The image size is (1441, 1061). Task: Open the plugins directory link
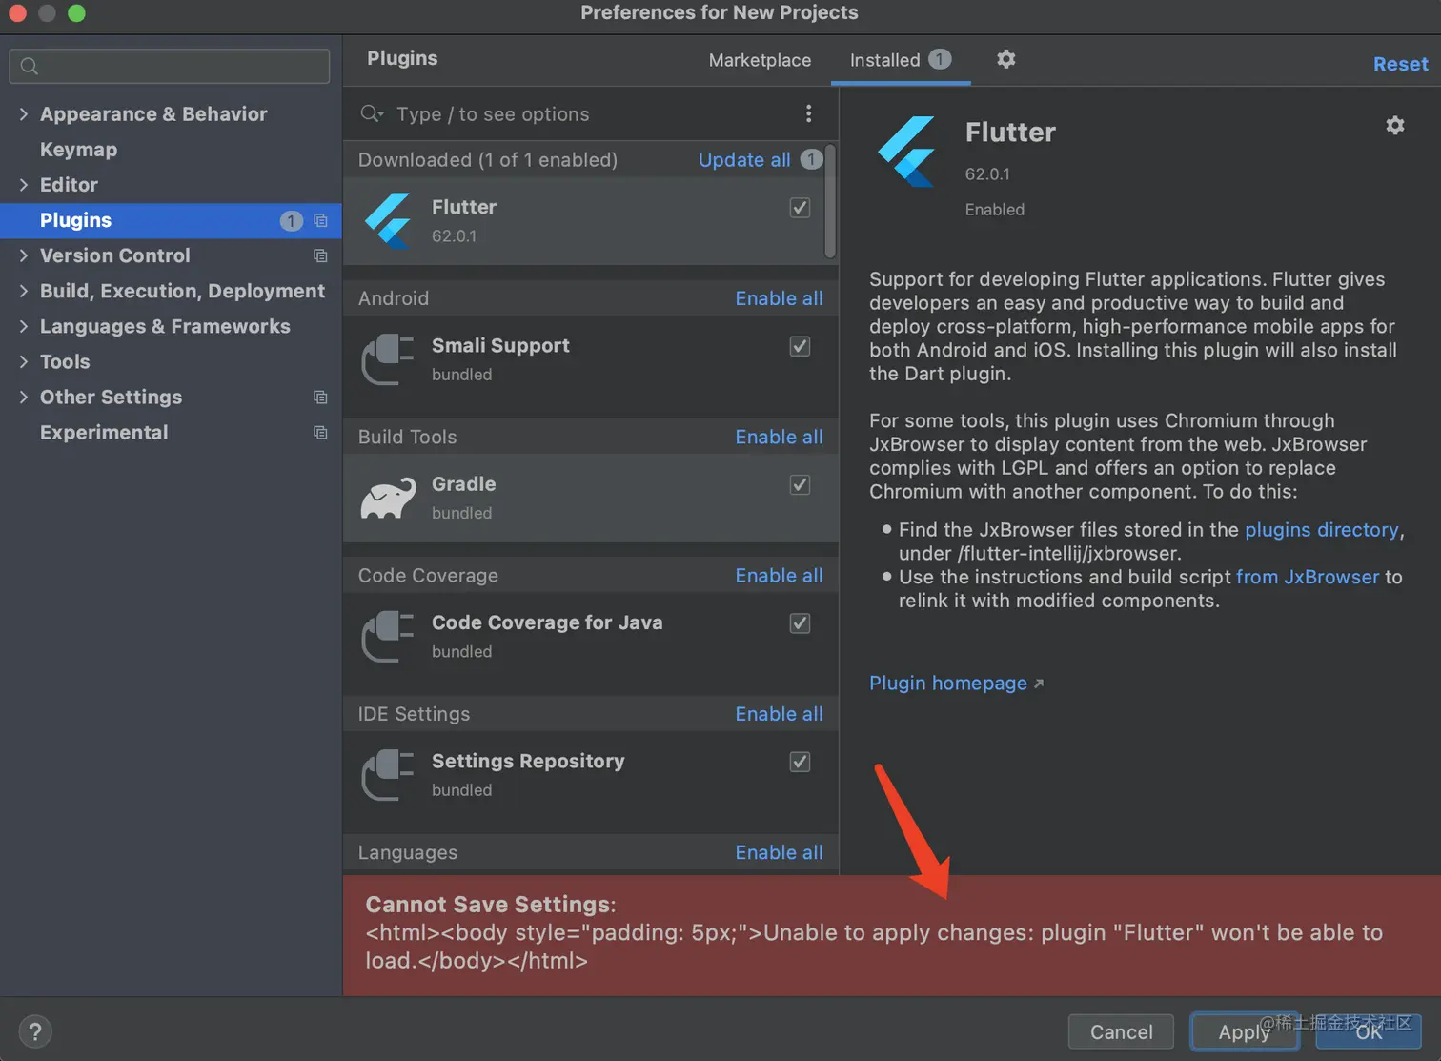coord(1321,530)
